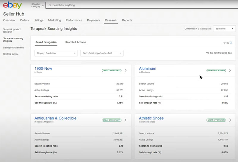Click the Seller Hub heading
The width and height of the screenshot is (238, 162).
[14, 14]
